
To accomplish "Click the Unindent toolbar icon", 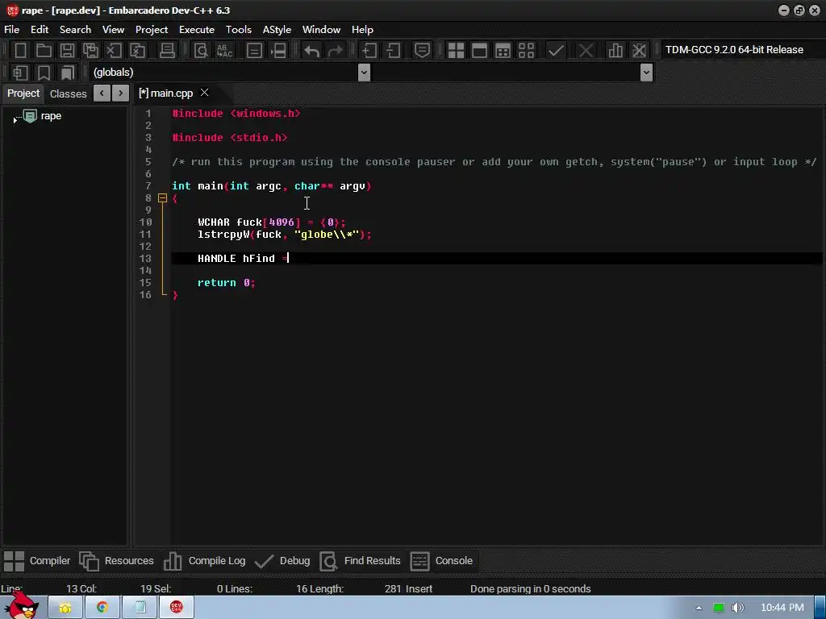I will [393, 51].
